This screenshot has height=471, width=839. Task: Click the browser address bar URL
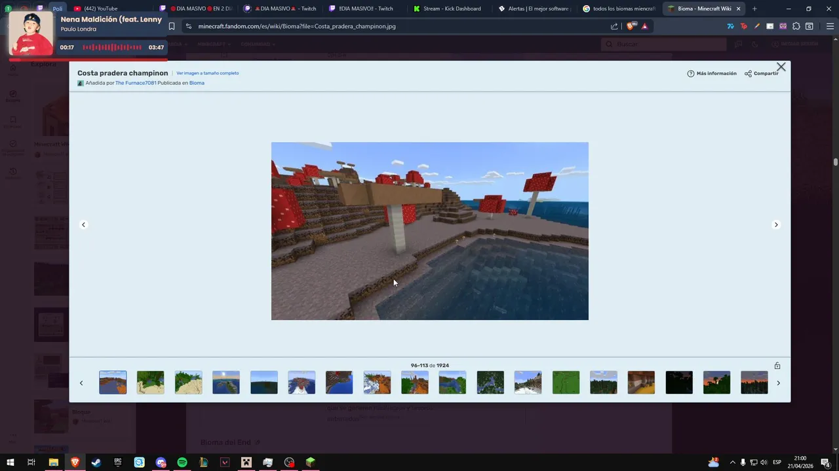[x=296, y=26]
